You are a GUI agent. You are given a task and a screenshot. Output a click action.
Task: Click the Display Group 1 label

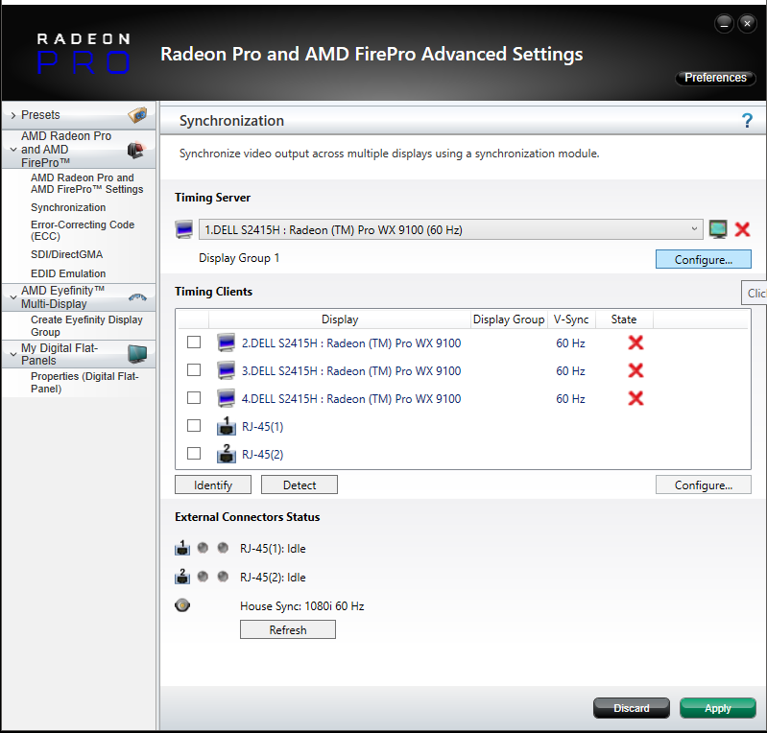pos(239,258)
